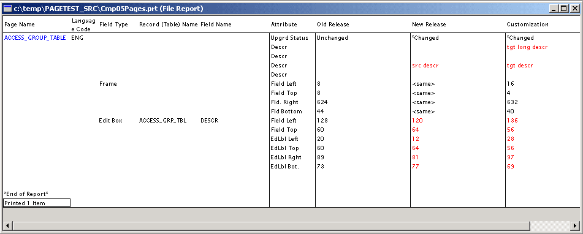Select red Customization value 97

click(x=510, y=157)
